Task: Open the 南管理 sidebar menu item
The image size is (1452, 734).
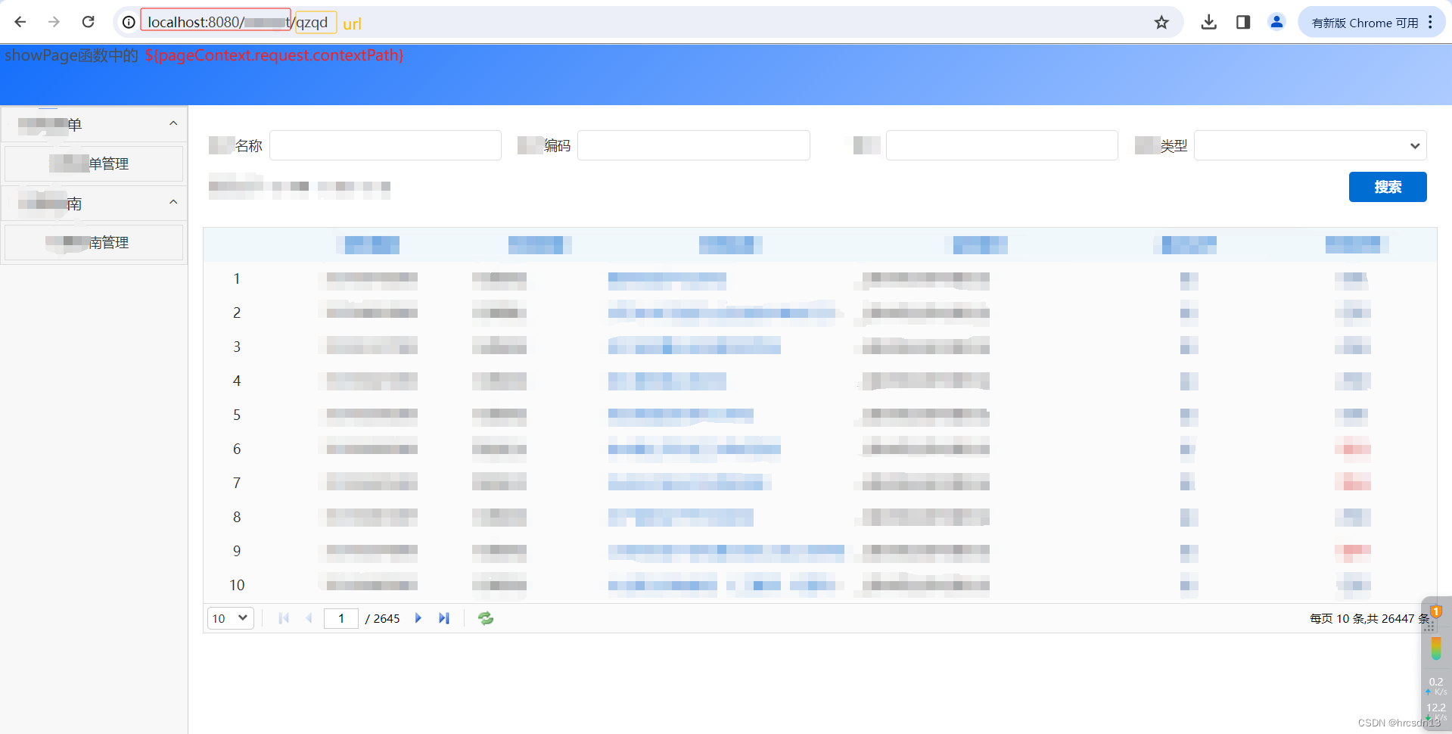Action: pos(93,242)
